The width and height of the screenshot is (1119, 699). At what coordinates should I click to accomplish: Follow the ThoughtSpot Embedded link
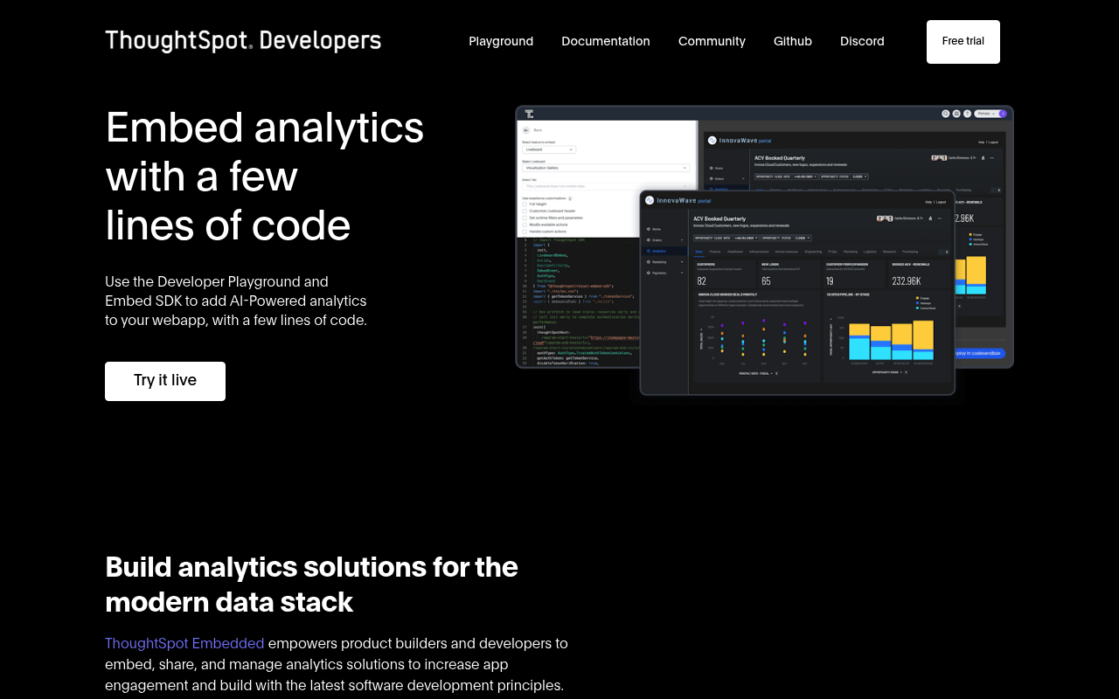point(184,643)
